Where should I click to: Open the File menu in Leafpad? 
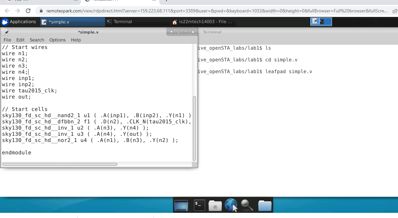pyautogui.click(x=7, y=40)
